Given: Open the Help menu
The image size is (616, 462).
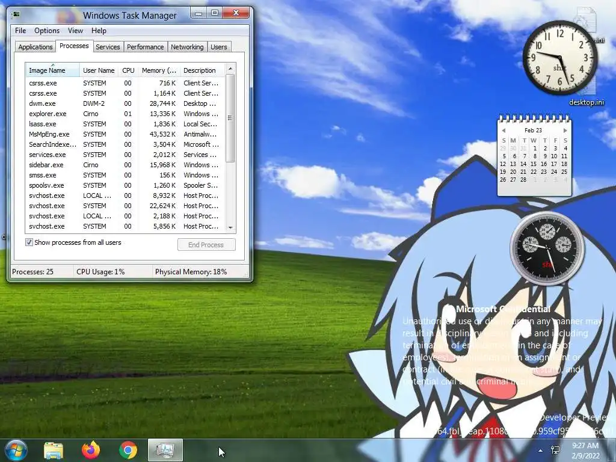Looking at the screenshot, I should point(99,31).
